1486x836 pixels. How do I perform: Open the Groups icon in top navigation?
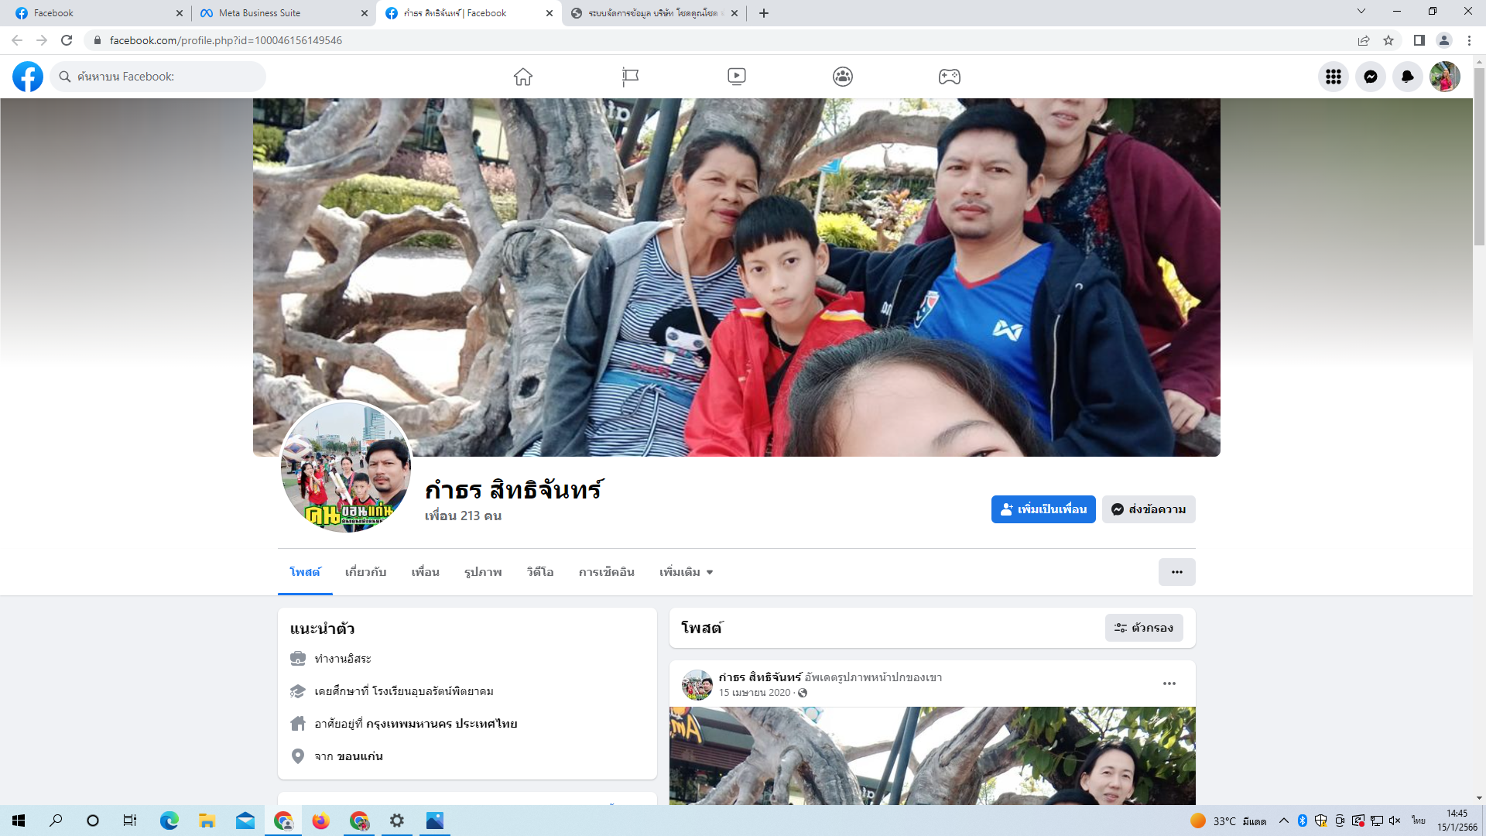[x=843, y=77]
